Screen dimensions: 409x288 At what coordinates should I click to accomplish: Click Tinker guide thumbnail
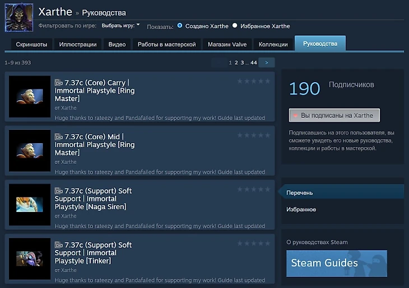[x=30, y=259]
